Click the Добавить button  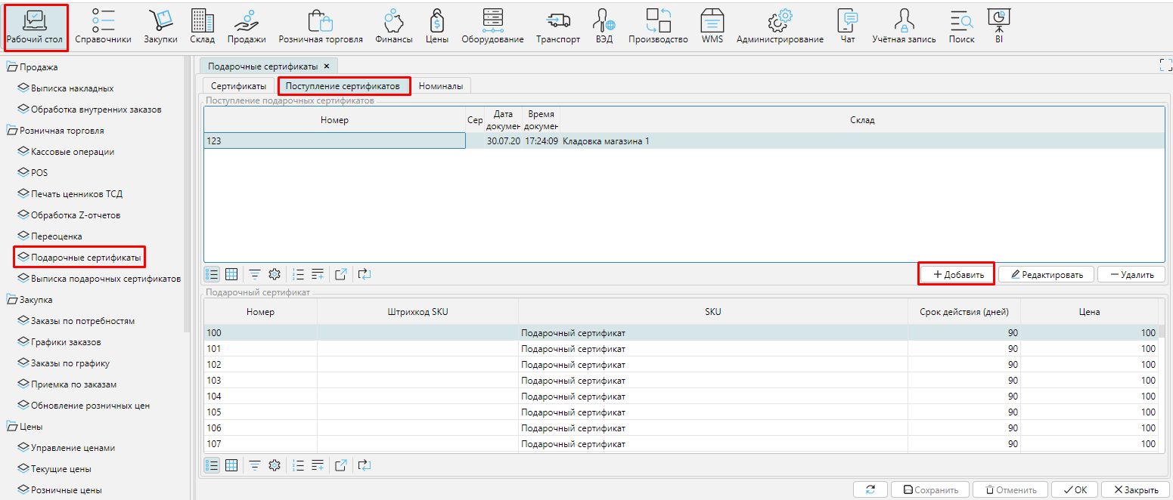(956, 274)
